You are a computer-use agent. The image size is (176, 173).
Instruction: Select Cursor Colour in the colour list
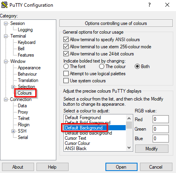click(77, 143)
